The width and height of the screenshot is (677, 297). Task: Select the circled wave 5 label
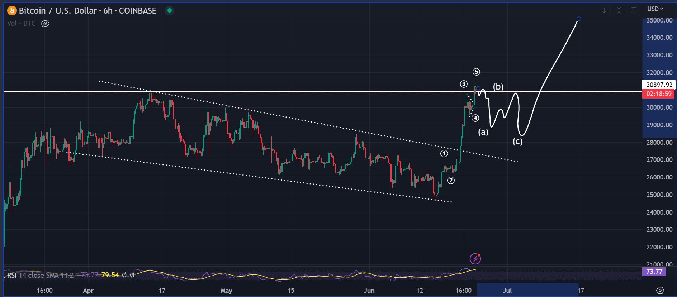coord(476,72)
